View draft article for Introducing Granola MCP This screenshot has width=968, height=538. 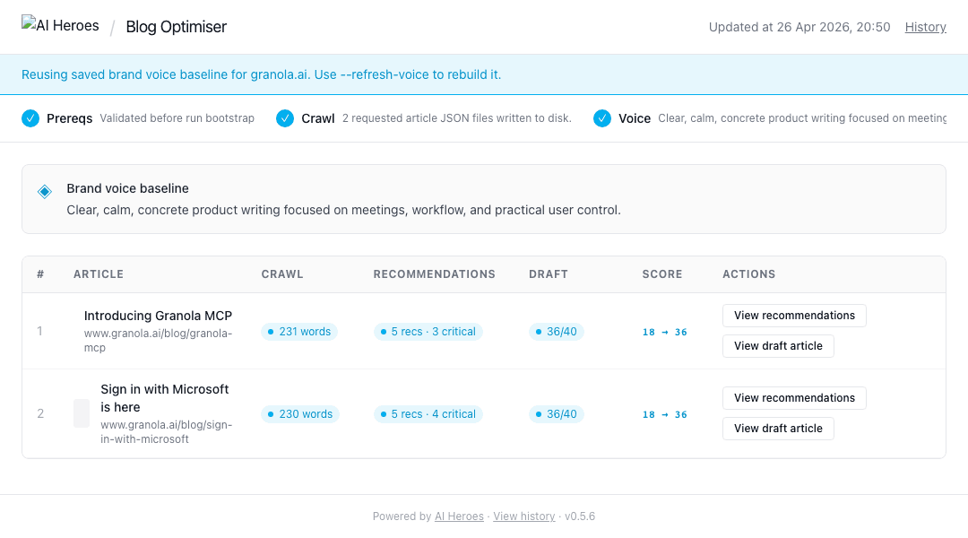778,346
